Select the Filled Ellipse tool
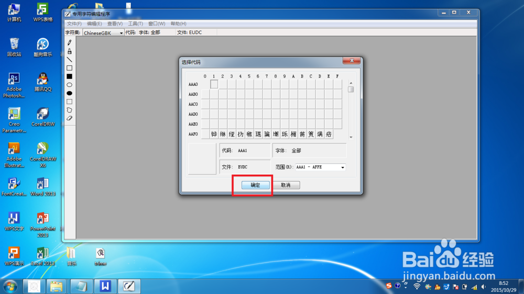This screenshot has width=524, height=294. point(70,93)
